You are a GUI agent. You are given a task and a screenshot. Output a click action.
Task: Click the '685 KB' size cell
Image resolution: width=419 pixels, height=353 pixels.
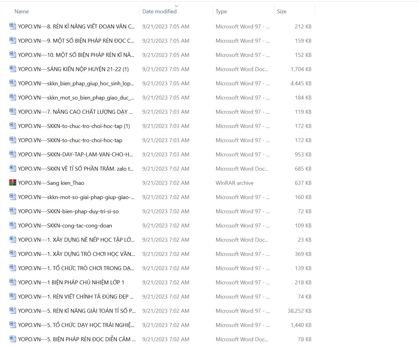coord(303,169)
